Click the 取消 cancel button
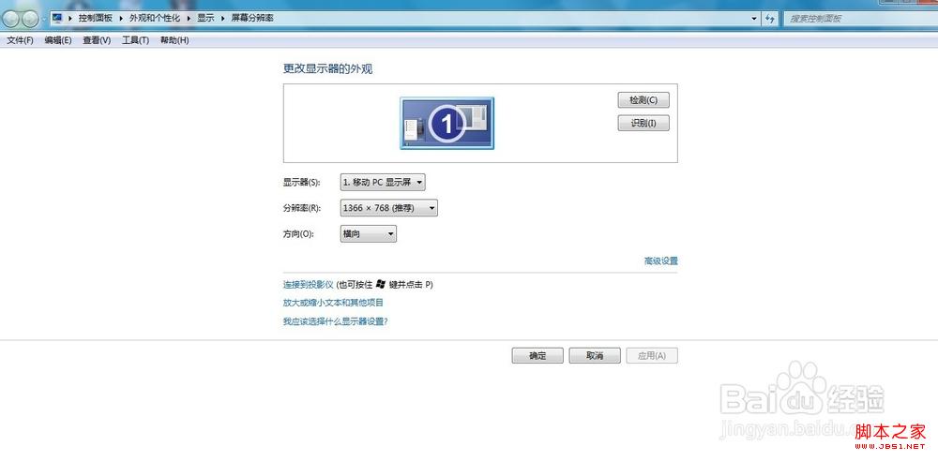 click(595, 356)
